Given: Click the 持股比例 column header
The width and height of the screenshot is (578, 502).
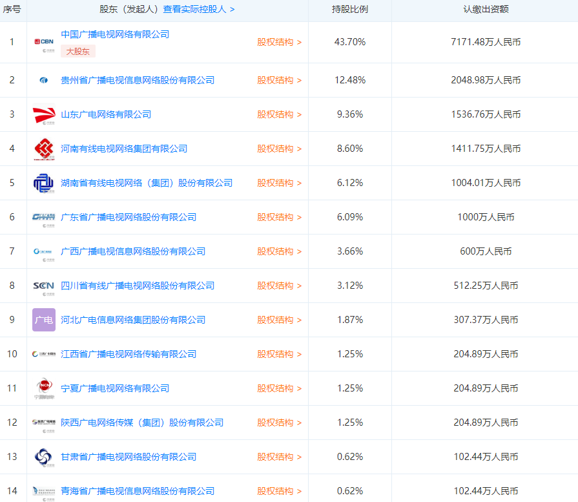Looking at the screenshot, I should pyautogui.click(x=350, y=9).
